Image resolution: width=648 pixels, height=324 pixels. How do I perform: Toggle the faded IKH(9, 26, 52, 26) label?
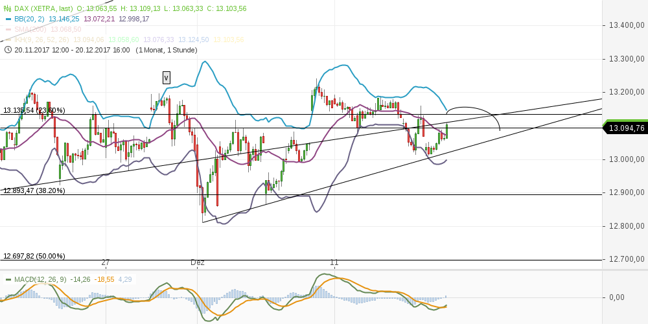(x=41, y=40)
